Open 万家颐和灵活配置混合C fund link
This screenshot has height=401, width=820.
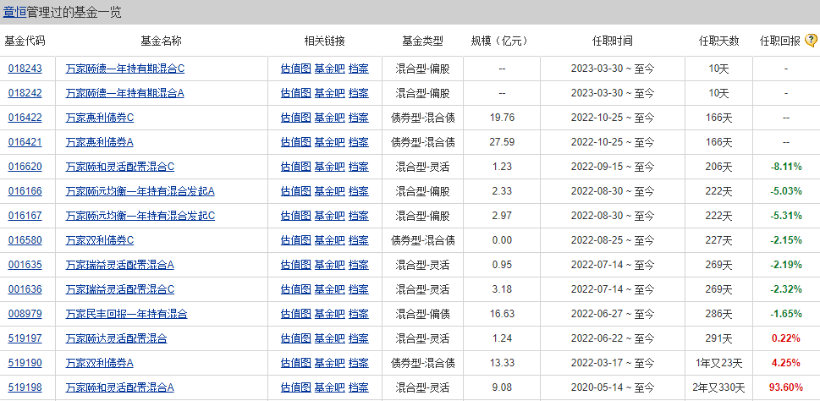pyautogui.click(x=120, y=167)
